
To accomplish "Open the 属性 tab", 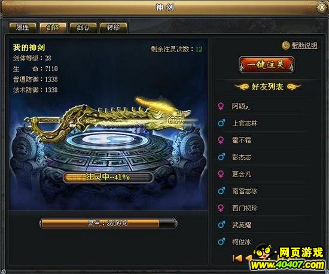I will pos(23,28).
